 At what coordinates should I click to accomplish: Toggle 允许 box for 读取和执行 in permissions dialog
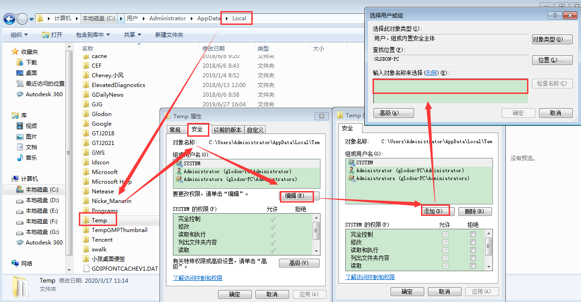pyautogui.click(x=445, y=250)
